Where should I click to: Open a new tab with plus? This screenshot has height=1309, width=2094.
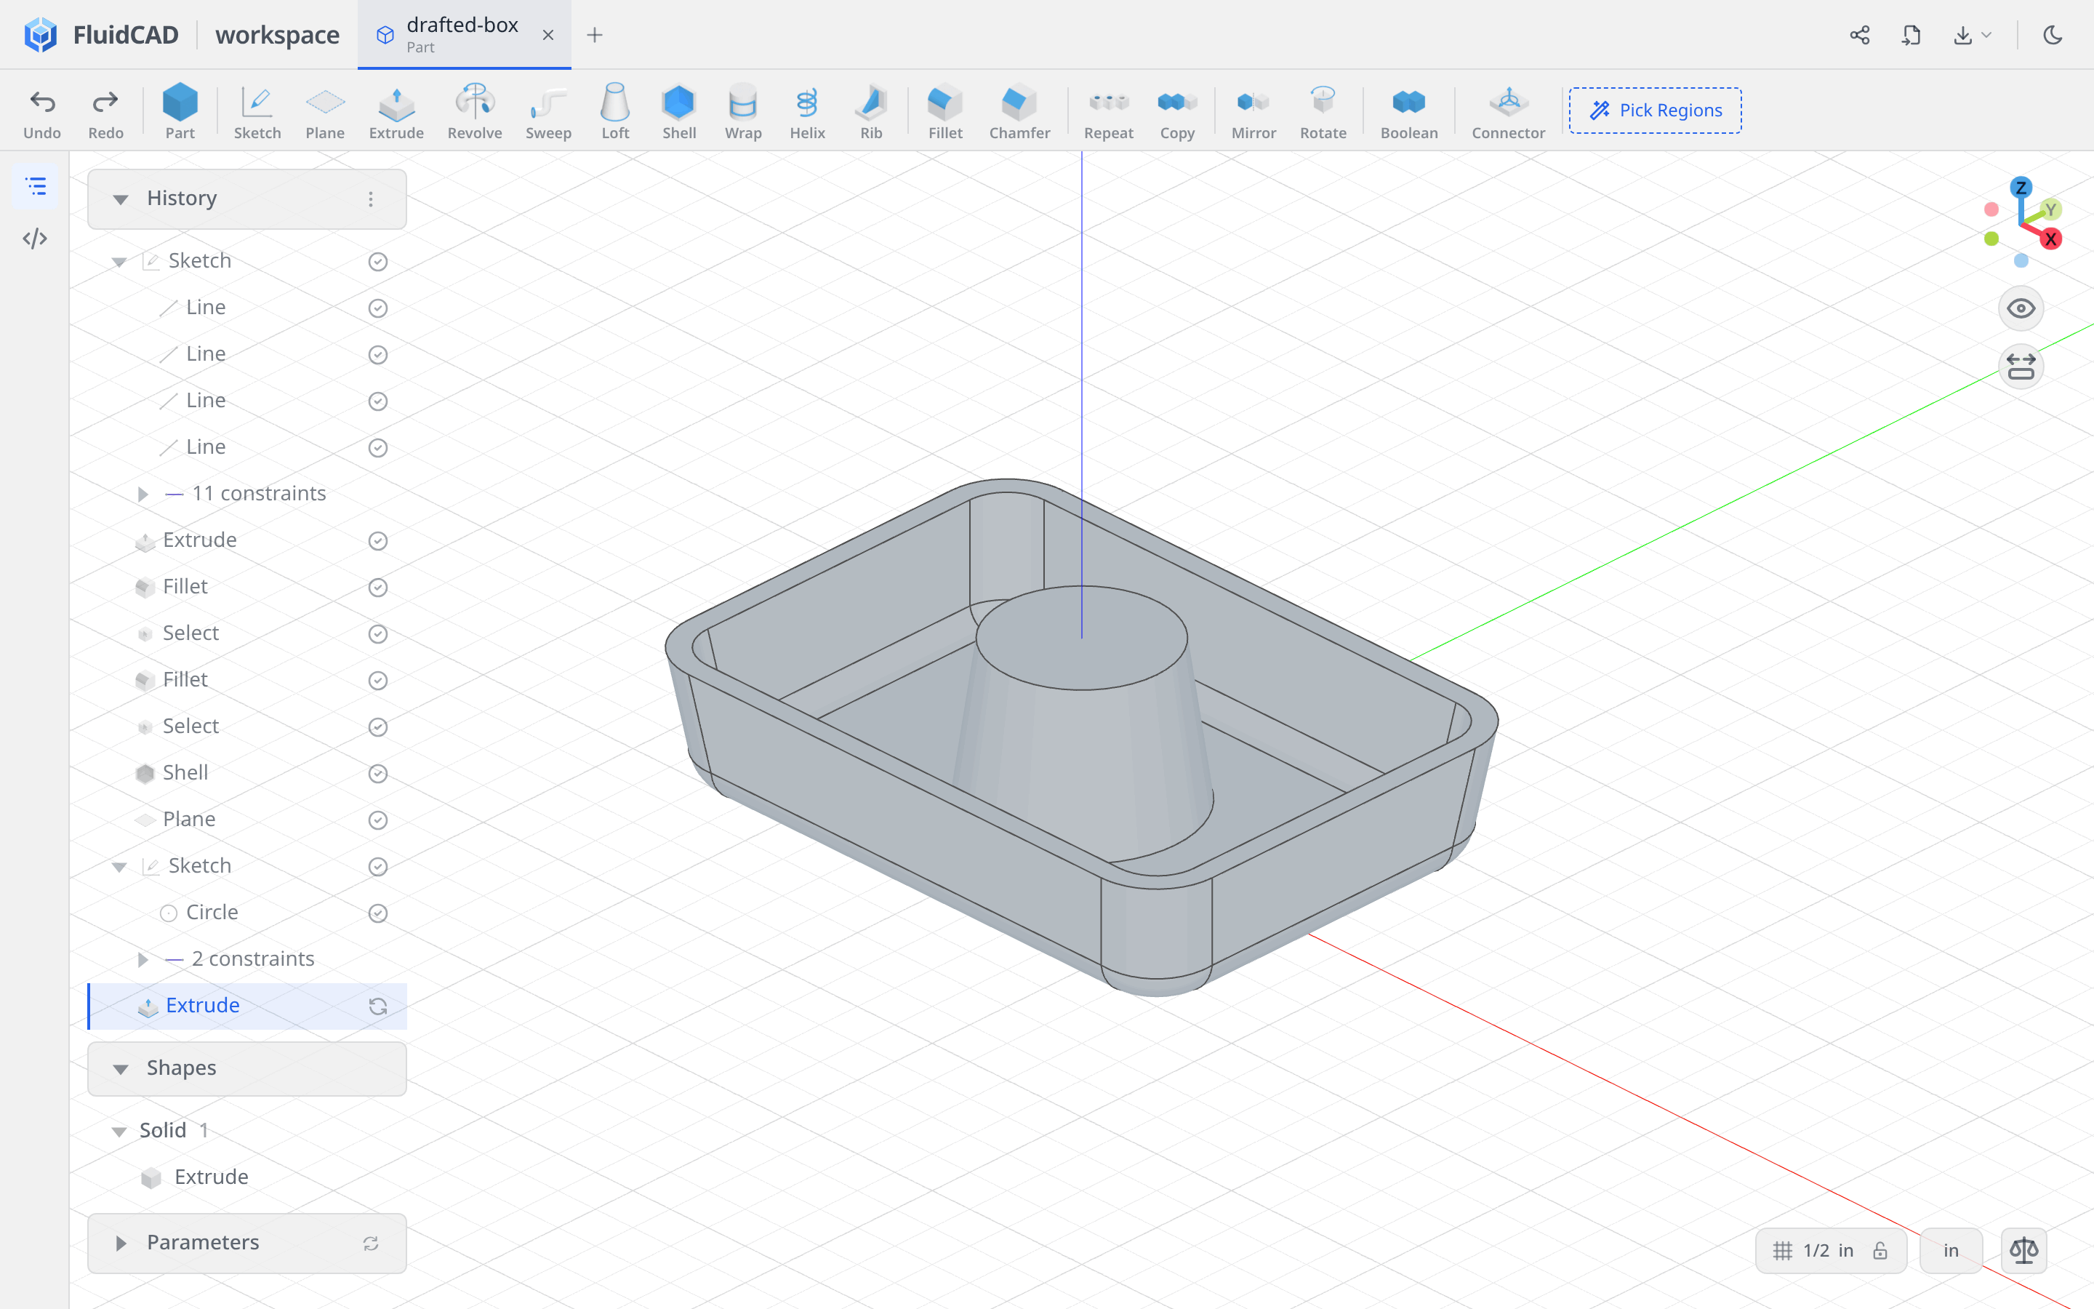pyautogui.click(x=595, y=35)
